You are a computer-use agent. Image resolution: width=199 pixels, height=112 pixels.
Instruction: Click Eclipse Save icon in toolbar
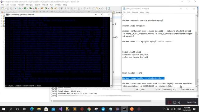point(8,8)
